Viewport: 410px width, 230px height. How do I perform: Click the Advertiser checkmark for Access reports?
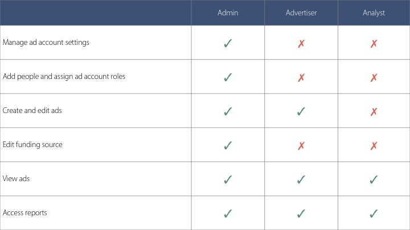301,214
